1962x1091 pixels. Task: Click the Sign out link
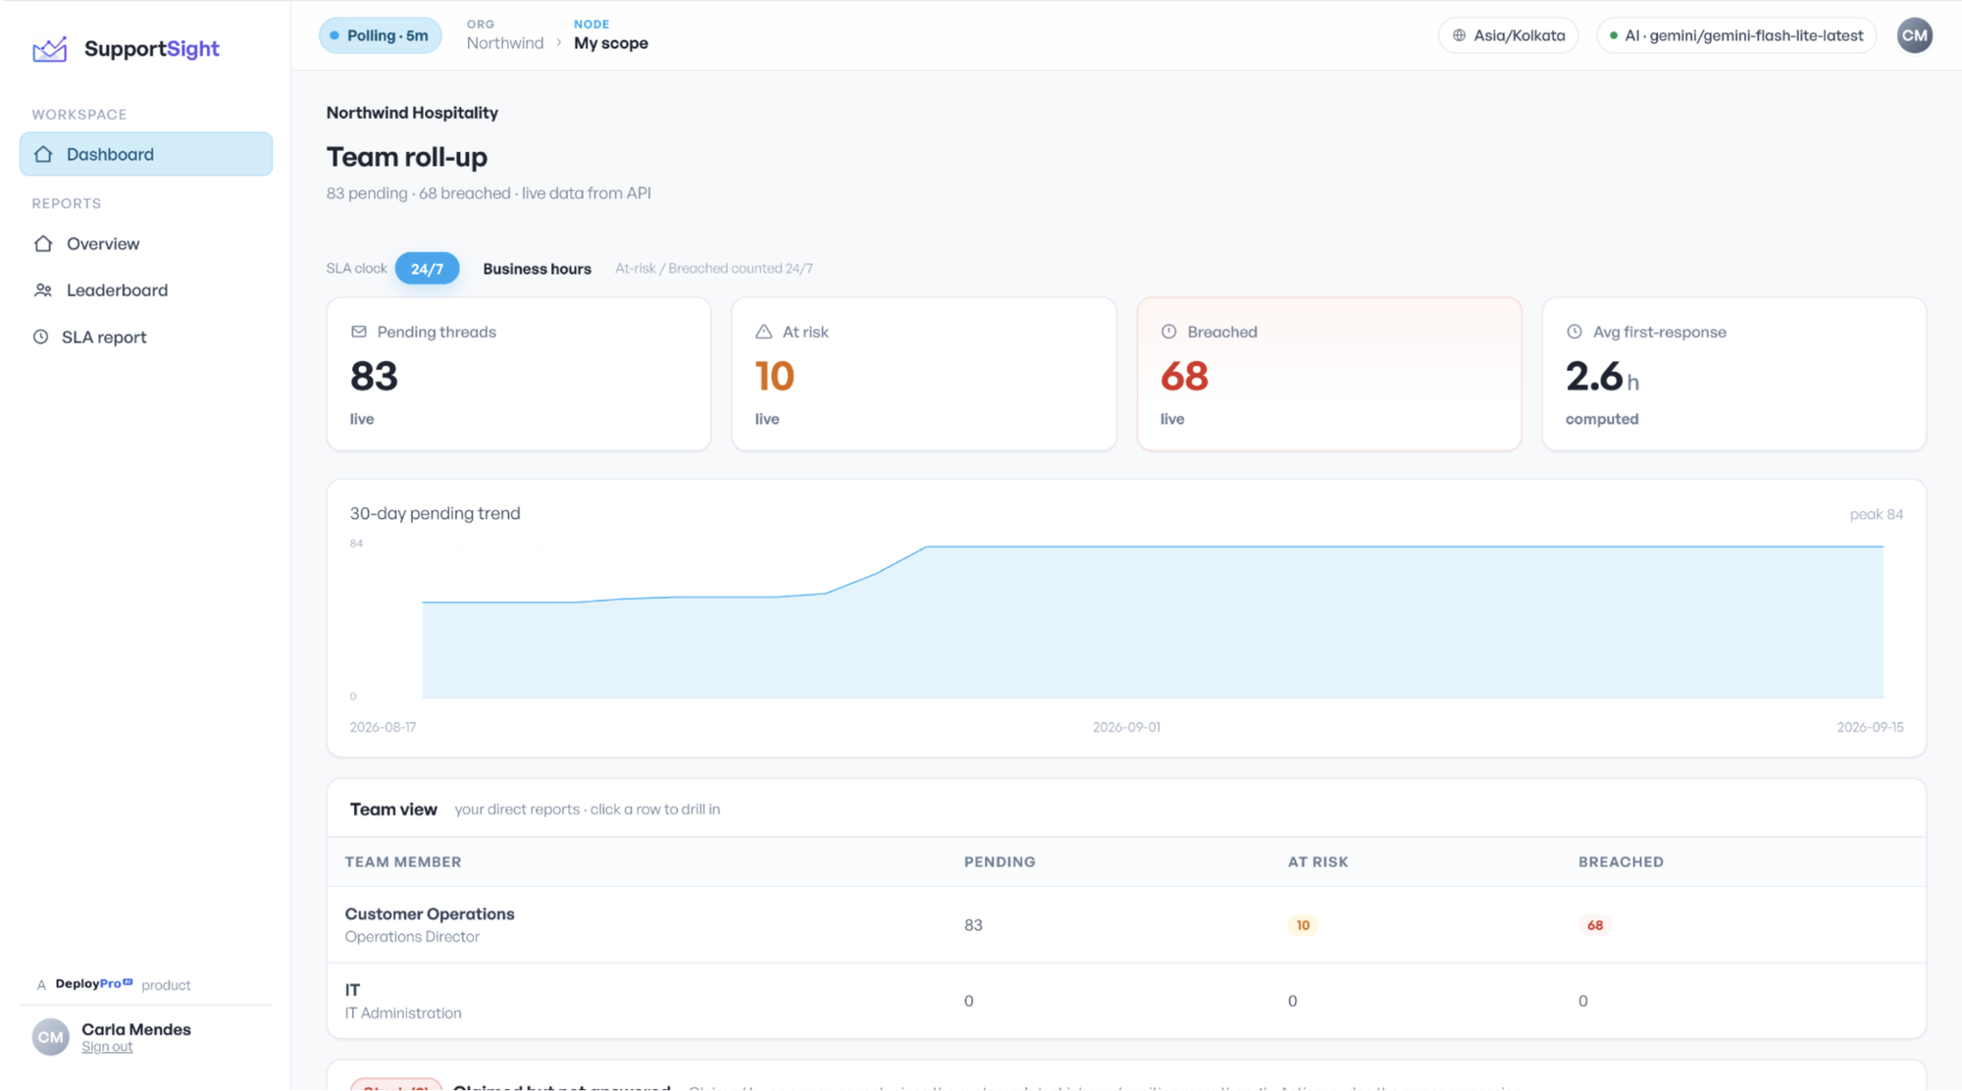(x=107, y=1047)
